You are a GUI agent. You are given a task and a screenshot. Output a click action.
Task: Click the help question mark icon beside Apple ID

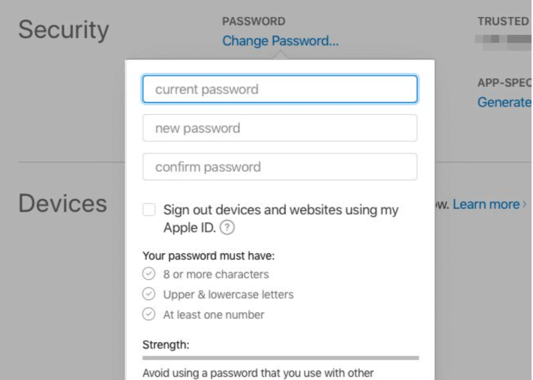(x=227, y=227)
